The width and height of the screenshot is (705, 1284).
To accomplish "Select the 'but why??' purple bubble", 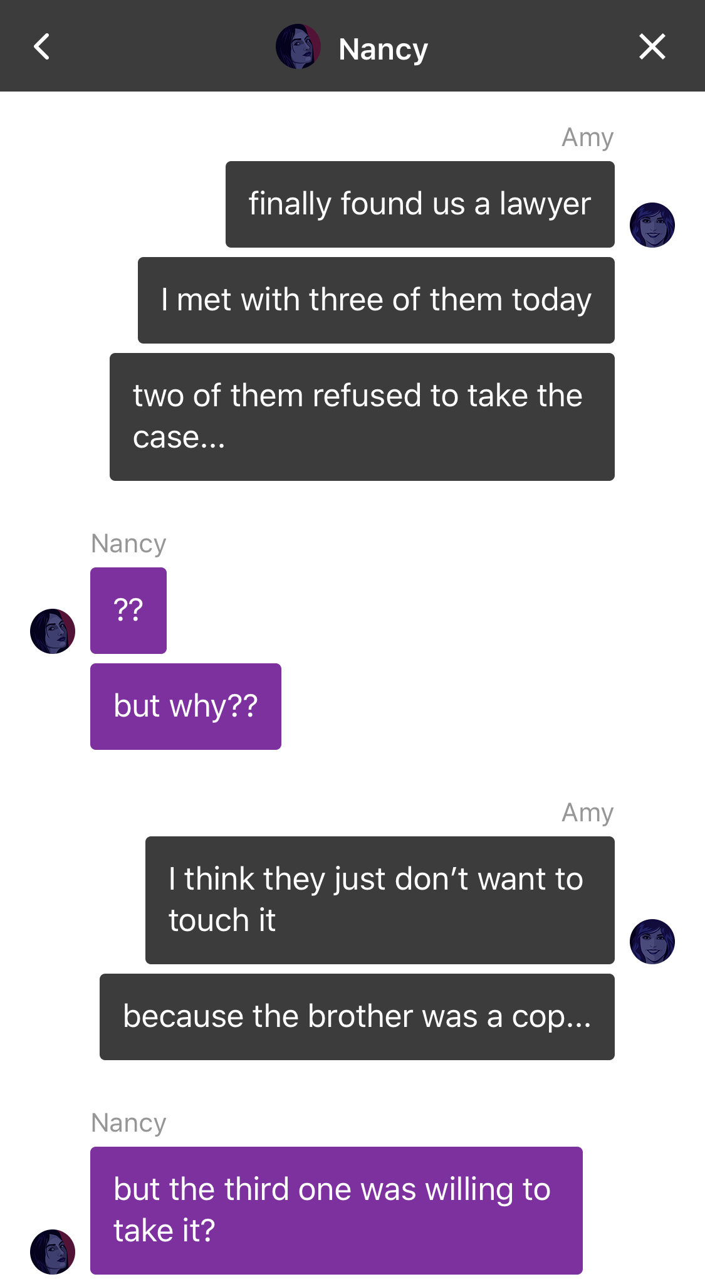I will (185, 707).
